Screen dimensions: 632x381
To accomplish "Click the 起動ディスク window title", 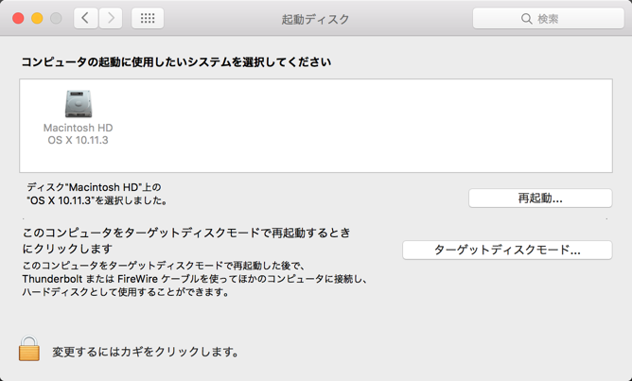I will [315, 19].
